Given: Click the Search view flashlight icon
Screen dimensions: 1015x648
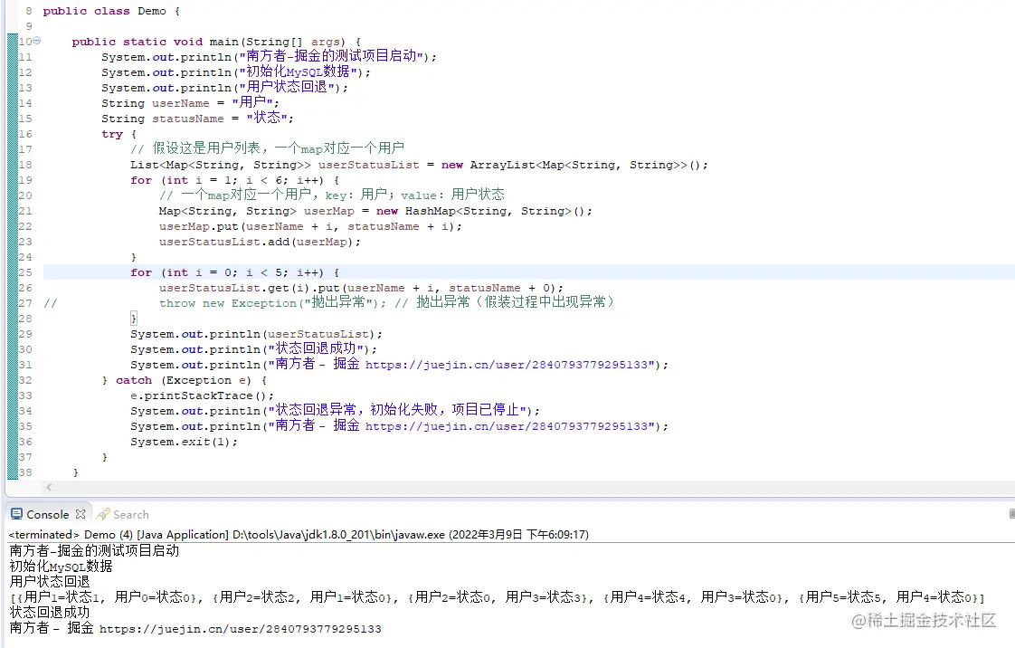Looking at the screenshot, I should 102,514.
